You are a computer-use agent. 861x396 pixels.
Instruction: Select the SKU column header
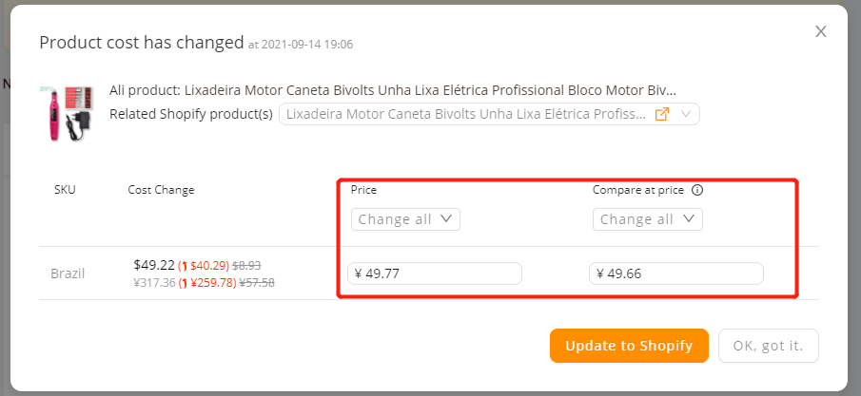[x=65, y=190]
